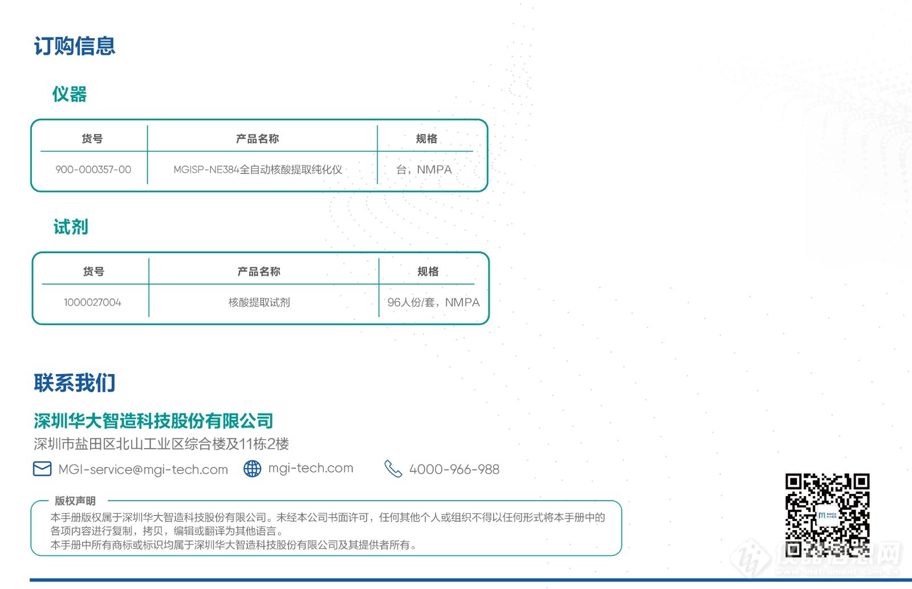Click address 深圳市盐田区北山工业区综合楼及11栋2楼
Screen dimensions: 912x589
(x=161, y=444)
